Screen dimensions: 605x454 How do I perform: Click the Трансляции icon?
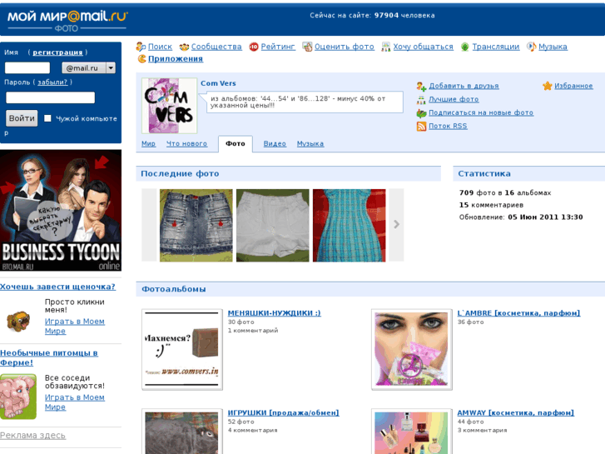click(x=465, y=47)
